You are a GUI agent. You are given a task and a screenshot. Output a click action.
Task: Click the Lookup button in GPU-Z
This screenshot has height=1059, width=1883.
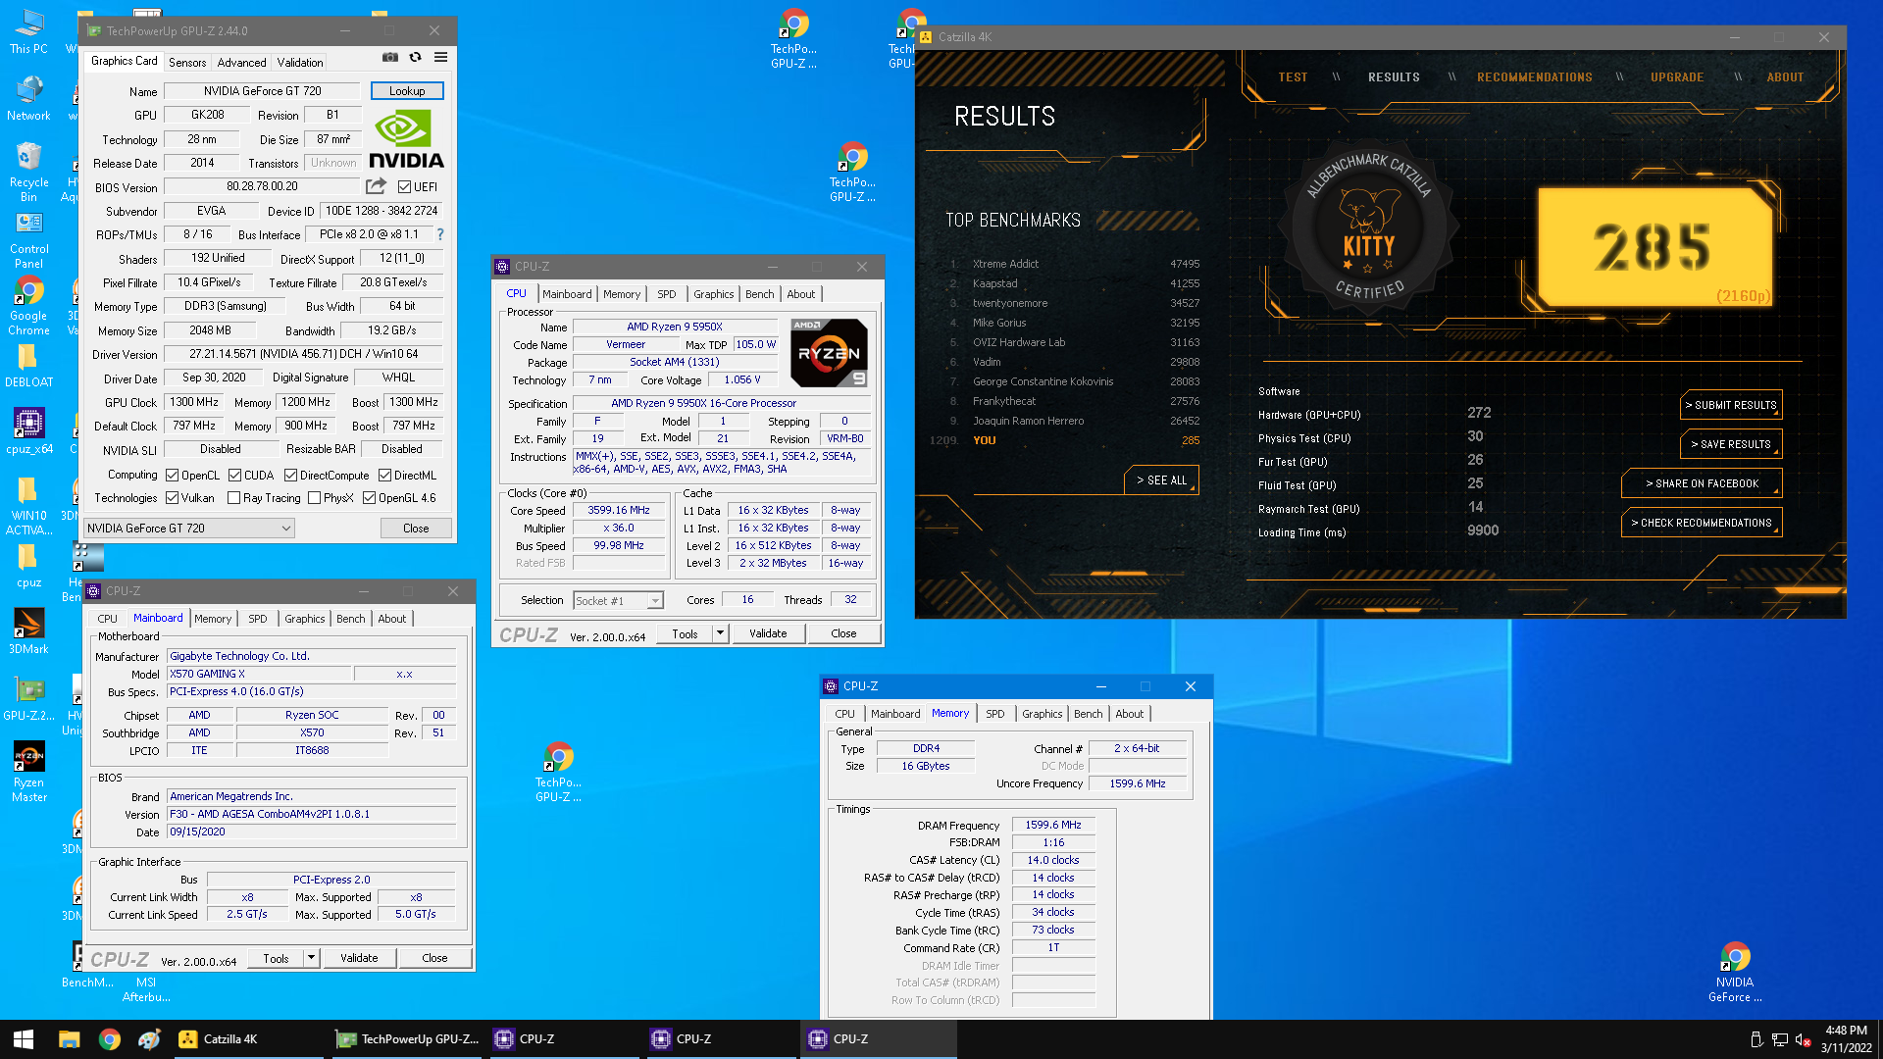click(407, 91)
